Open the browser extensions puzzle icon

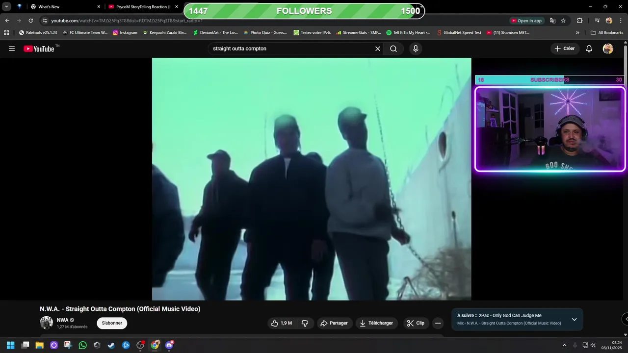(579, 21)
